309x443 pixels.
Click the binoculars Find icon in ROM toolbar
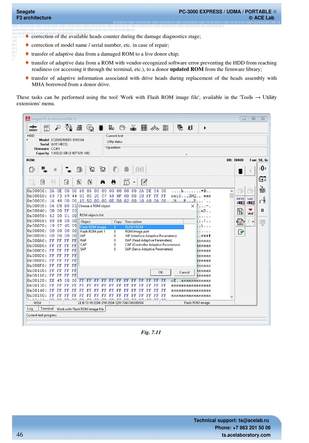pyautogui.click(x=103, y=182)
